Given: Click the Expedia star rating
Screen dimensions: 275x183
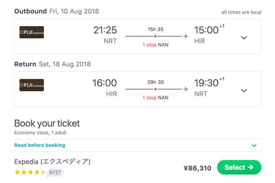Looking at the screenshot, I should [x=30, y=172].
